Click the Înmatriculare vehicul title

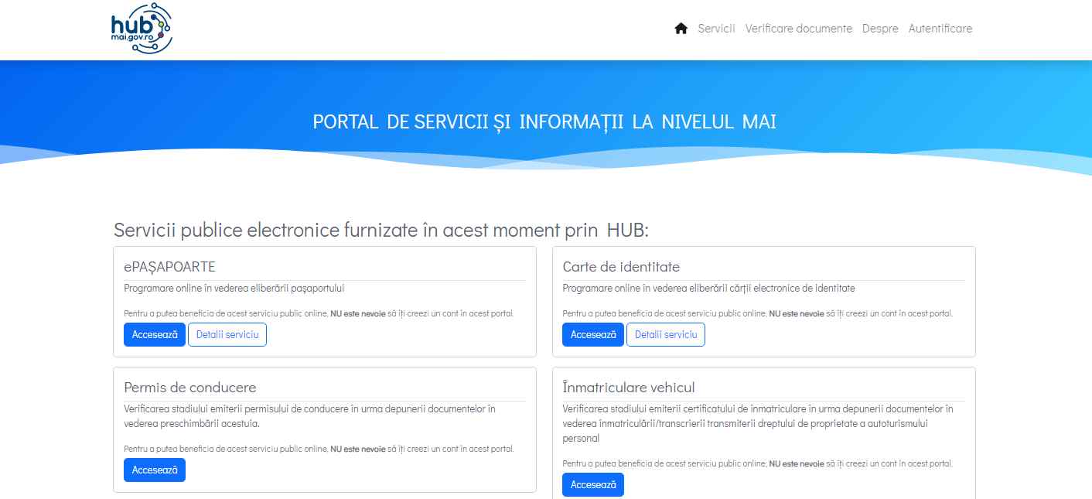click(x=628, y=388)
